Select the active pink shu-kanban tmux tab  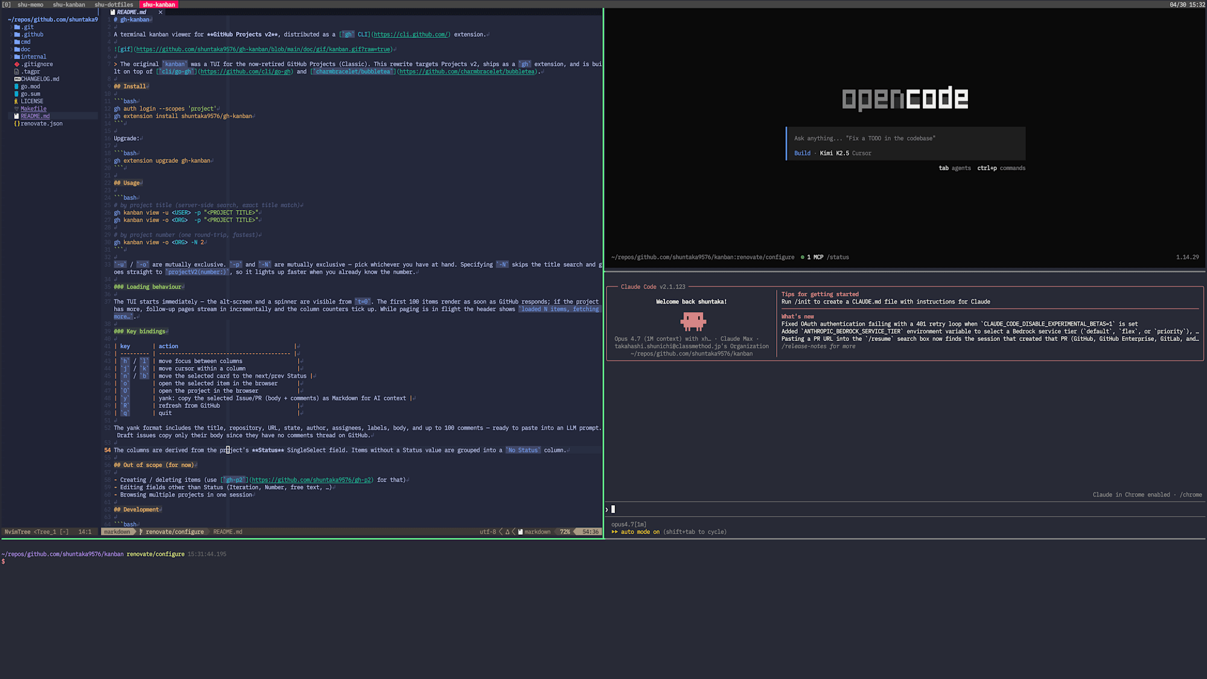159,4
